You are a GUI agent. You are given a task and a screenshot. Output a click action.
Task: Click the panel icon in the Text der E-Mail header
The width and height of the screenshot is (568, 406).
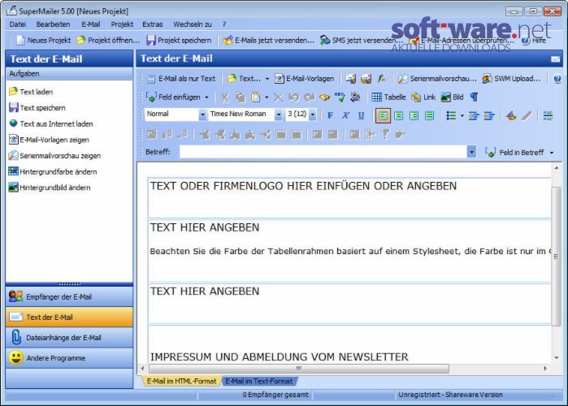tap(555, 59)
